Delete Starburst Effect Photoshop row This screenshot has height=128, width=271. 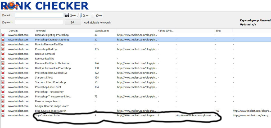coord(3,83)
